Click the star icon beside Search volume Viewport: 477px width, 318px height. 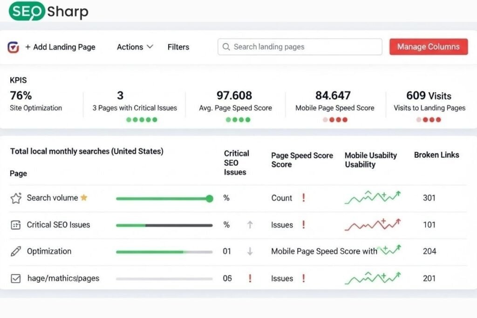coord(15,198)
